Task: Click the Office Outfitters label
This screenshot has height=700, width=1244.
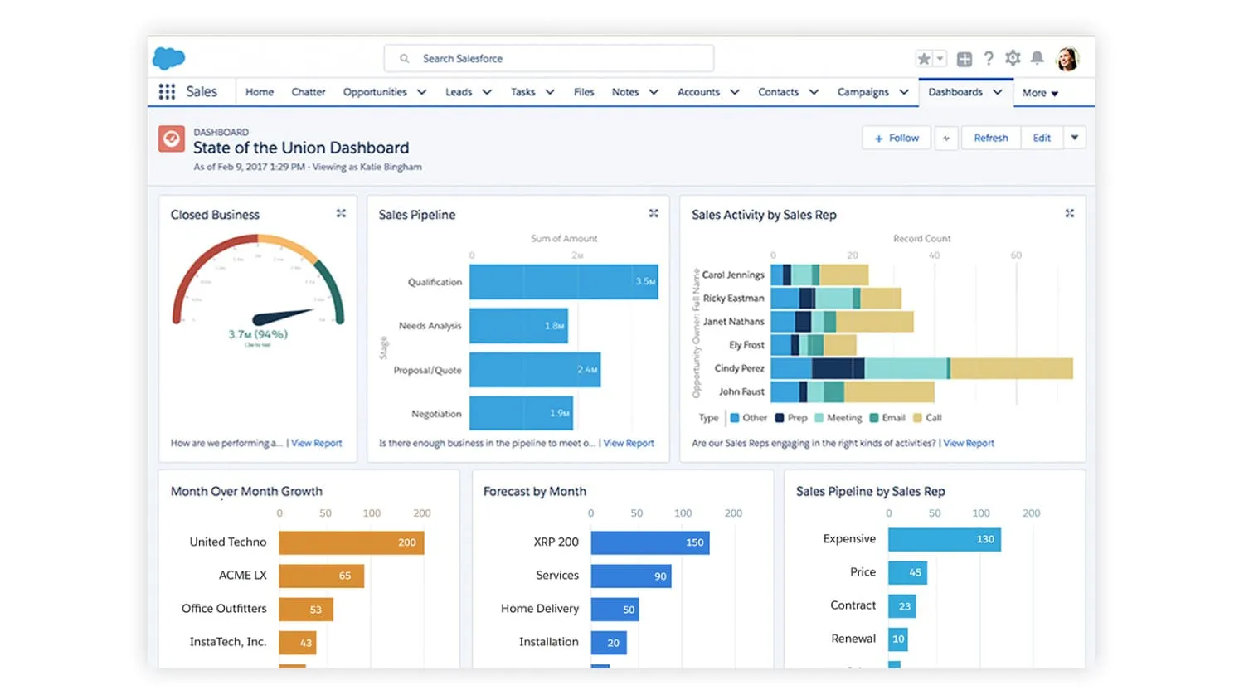Action: (224, 609)
